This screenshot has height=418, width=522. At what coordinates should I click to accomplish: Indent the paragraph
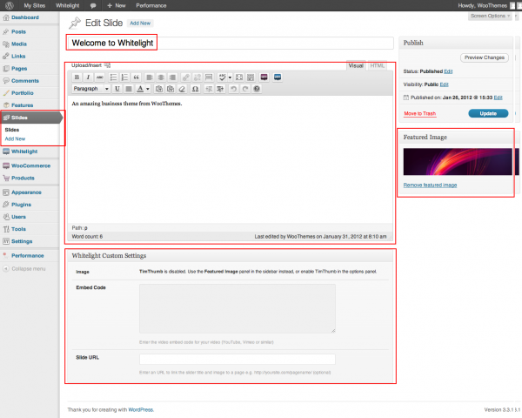(x=220, y=89)
